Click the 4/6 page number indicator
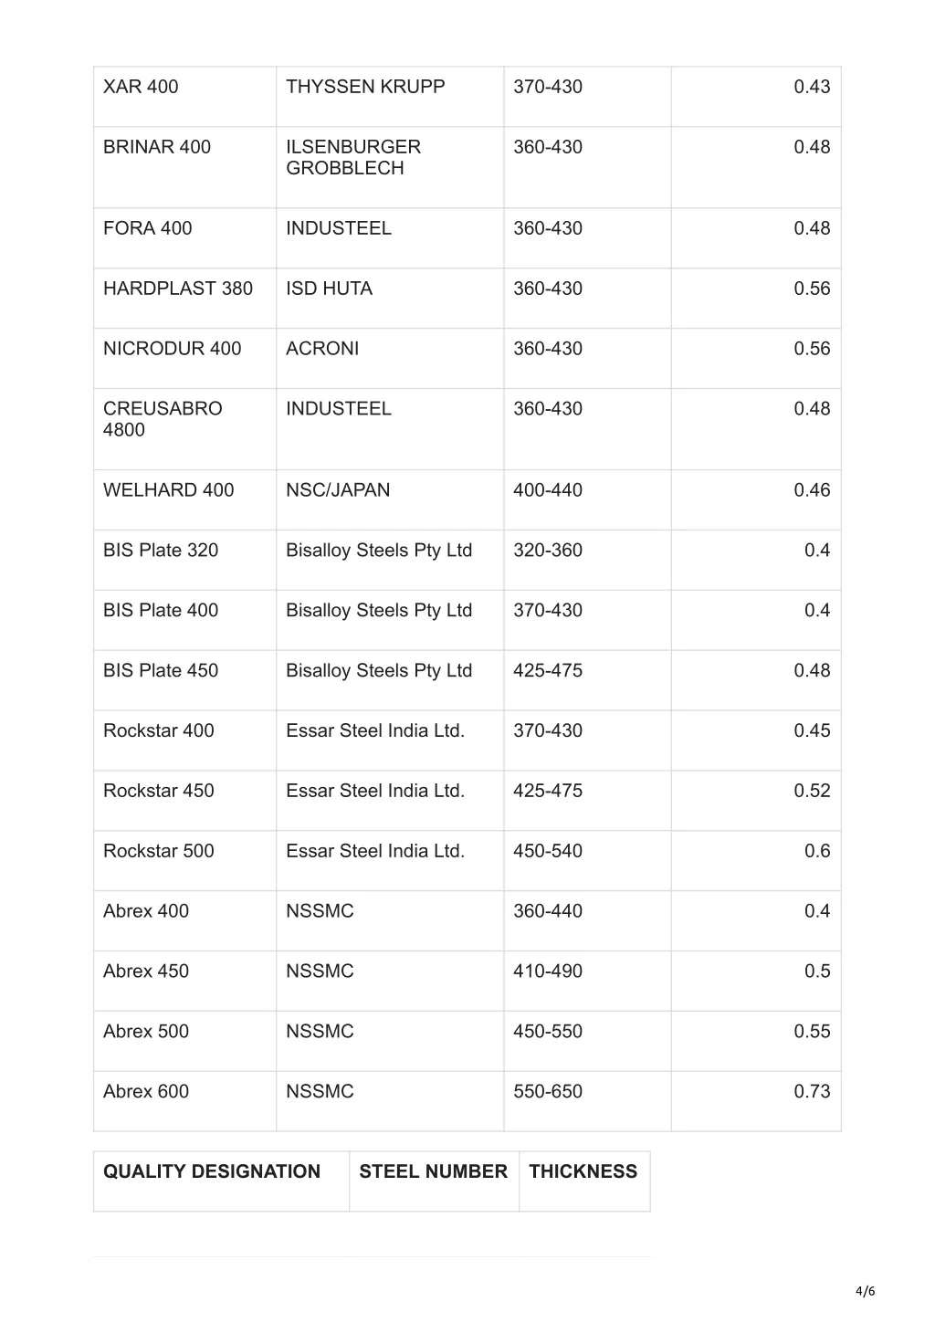The width and height of the screenshot is (935, 1323). [x=866, y=1291]
